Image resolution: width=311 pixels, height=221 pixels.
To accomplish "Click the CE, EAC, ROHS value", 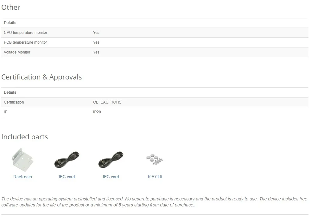I will [x=107, y=102].
